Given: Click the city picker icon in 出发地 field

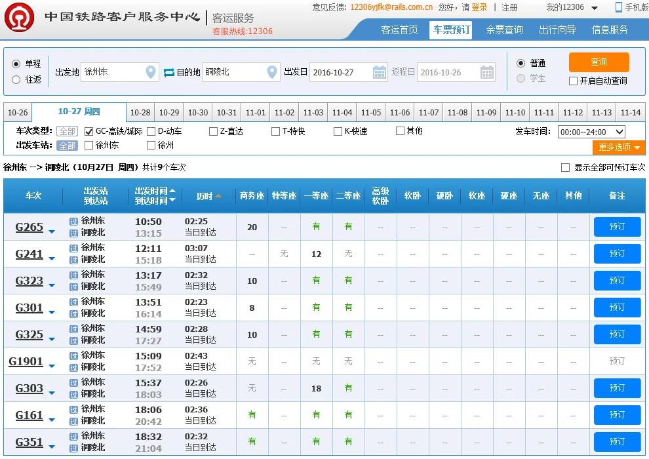Looking at the screenshot, I should (150, 72).
